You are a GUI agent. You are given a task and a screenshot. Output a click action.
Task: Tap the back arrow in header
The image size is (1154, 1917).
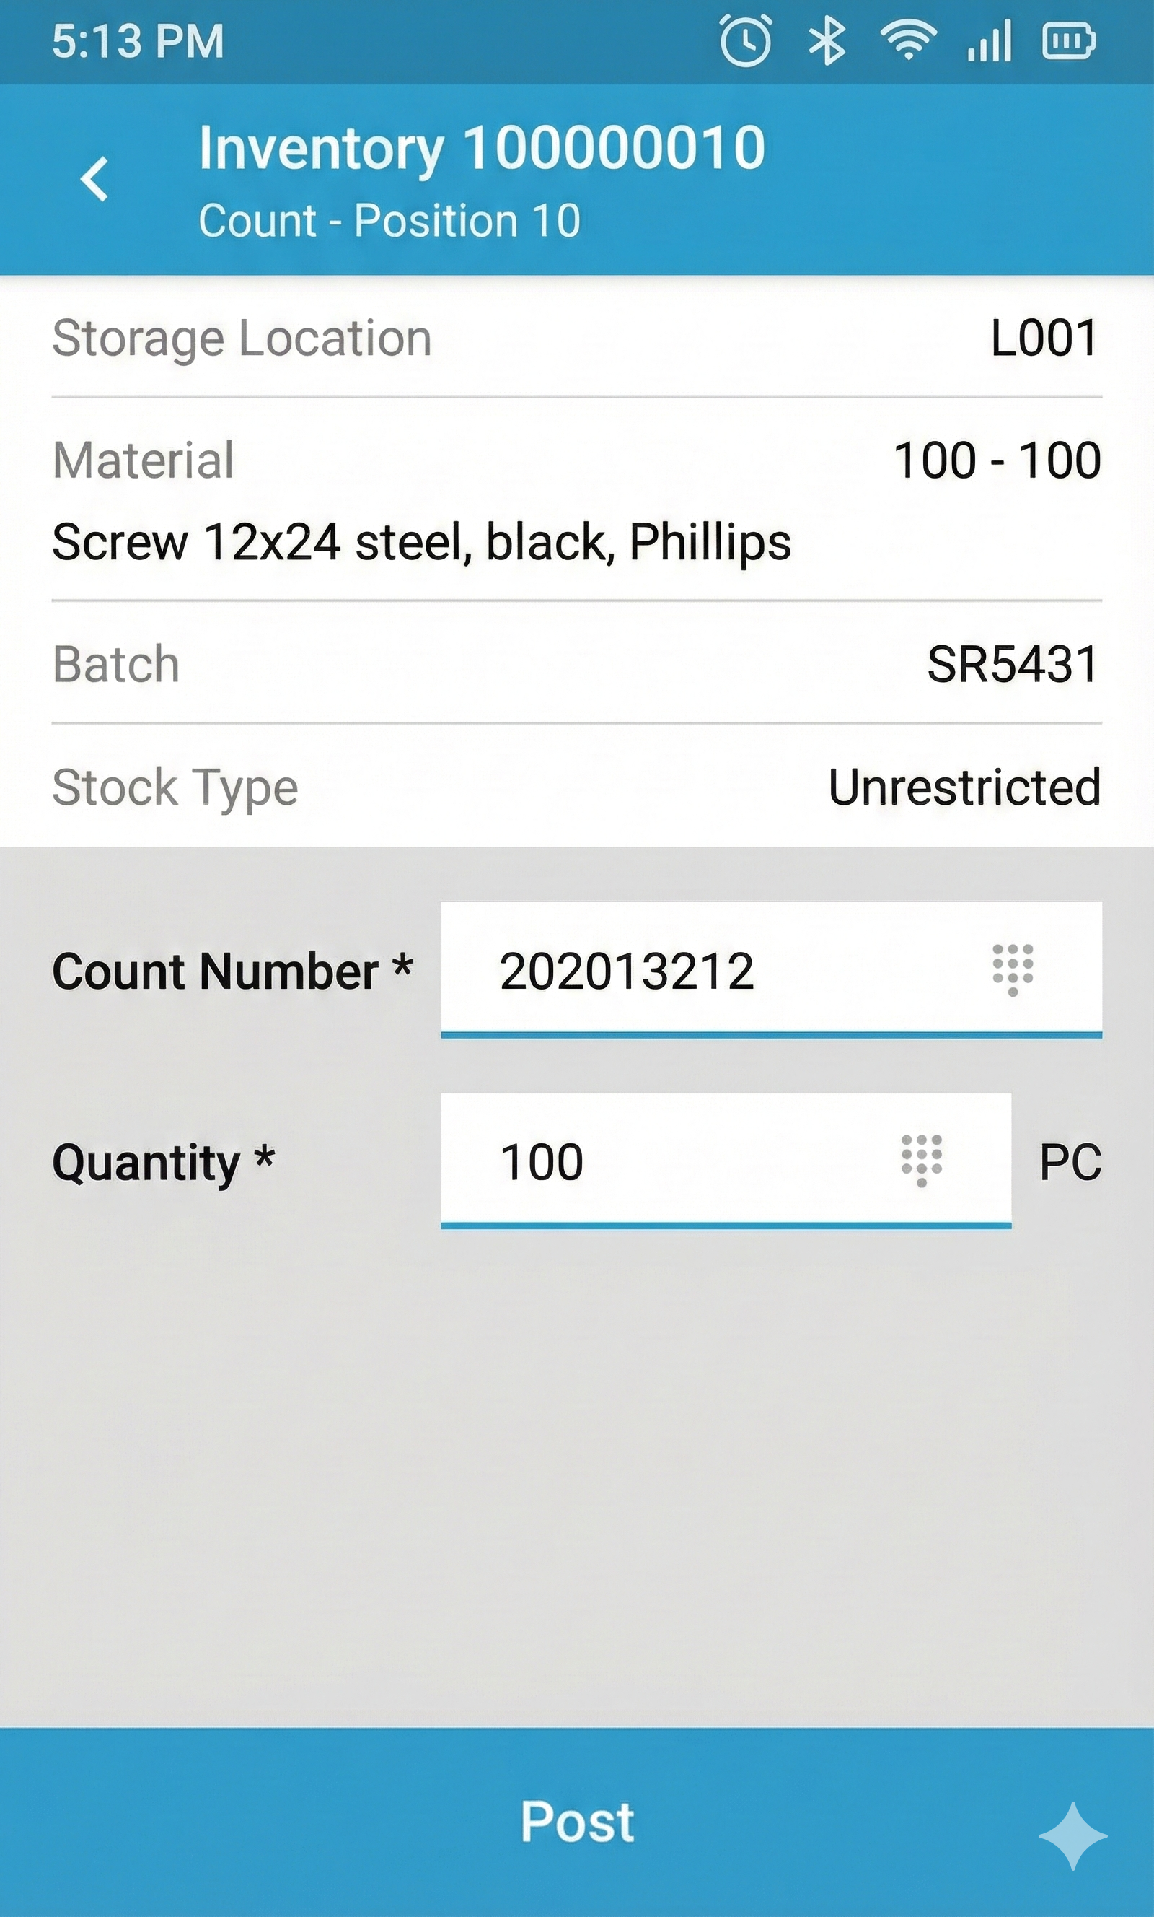point(95,179)
